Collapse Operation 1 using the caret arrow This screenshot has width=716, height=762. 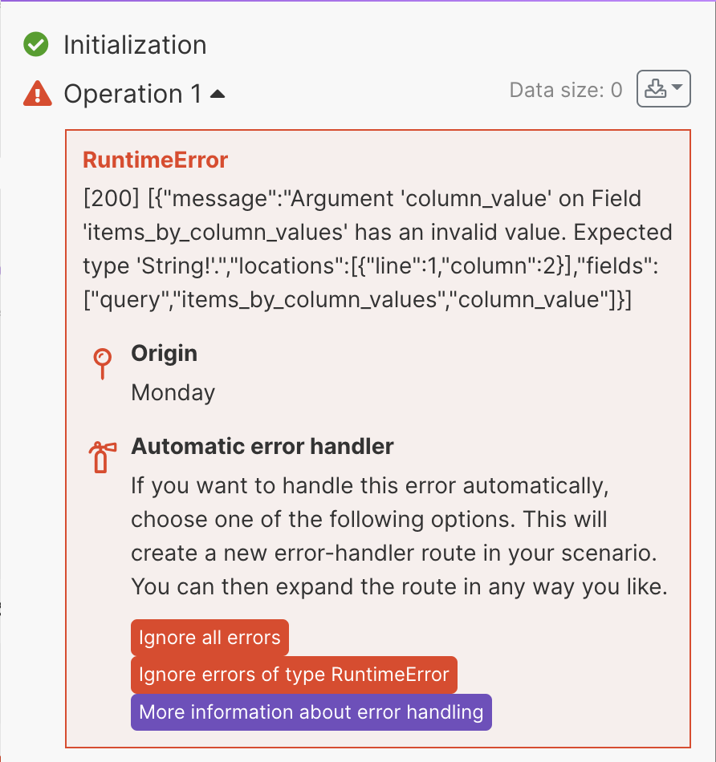click(x=218, y=94)
